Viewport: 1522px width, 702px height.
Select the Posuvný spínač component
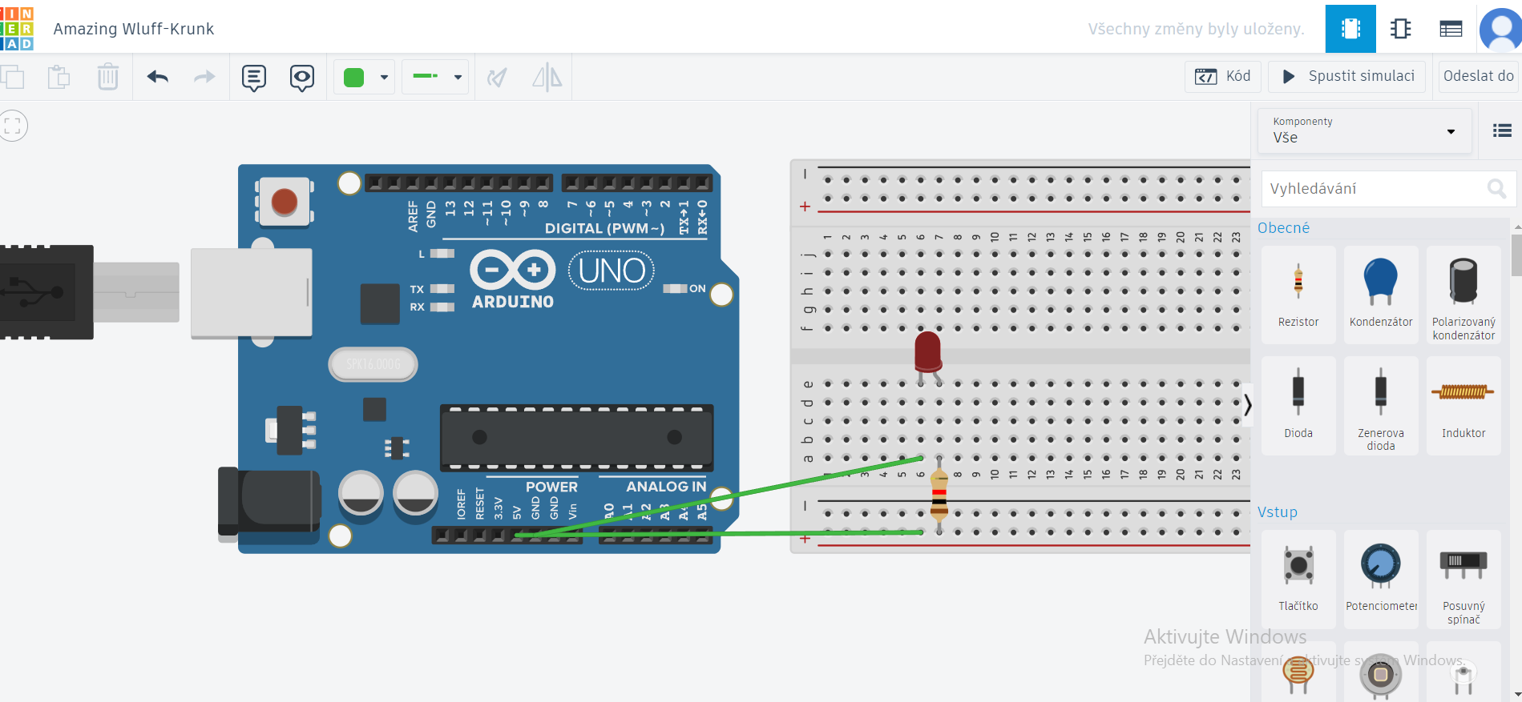1463,578
